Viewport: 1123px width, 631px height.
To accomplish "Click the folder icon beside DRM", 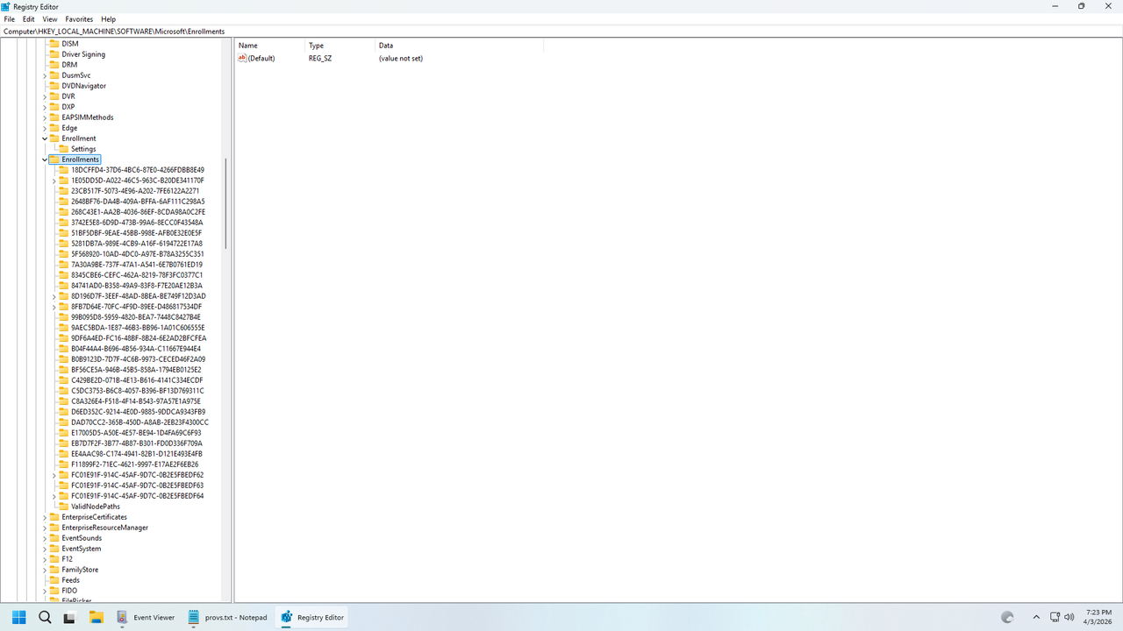I will [54, 65].
